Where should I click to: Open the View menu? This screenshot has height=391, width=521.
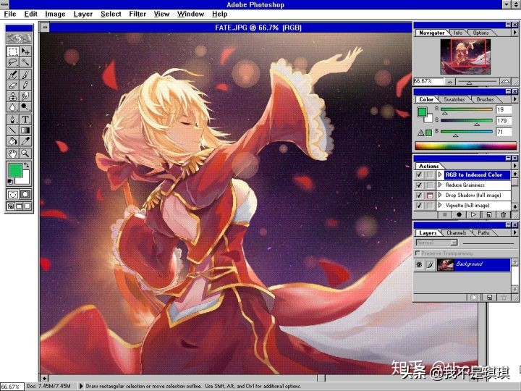161,14
